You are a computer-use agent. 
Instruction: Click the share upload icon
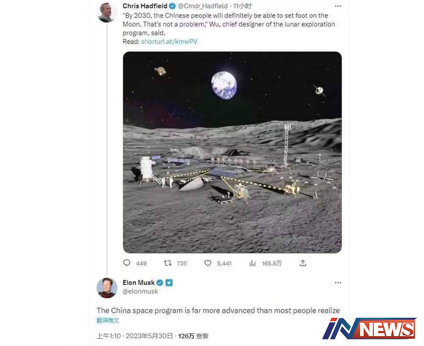(x=303, y=263)
